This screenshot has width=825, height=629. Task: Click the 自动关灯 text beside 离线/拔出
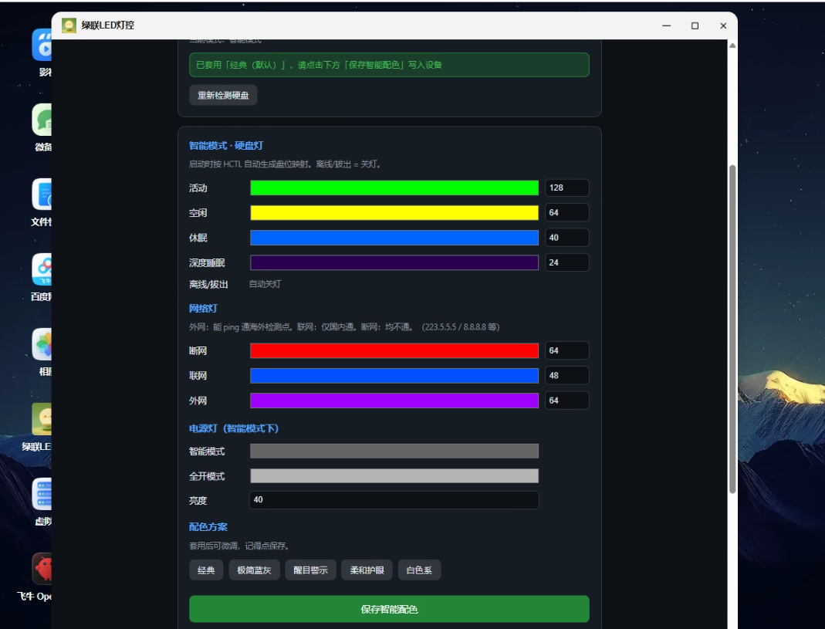(265, 284)
